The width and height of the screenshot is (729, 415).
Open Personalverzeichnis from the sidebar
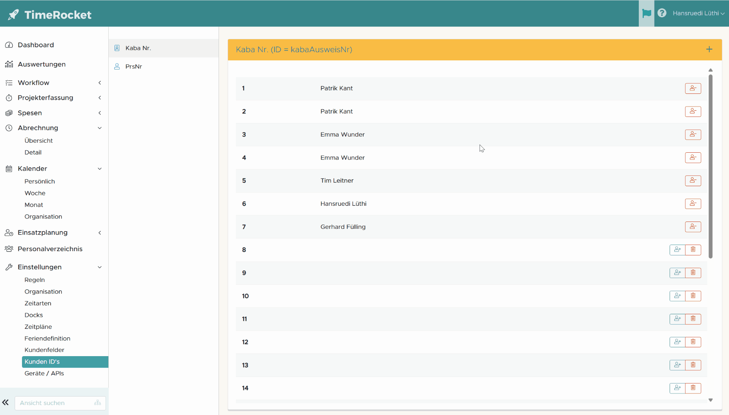pyautogui.click(x=50, y=249)
